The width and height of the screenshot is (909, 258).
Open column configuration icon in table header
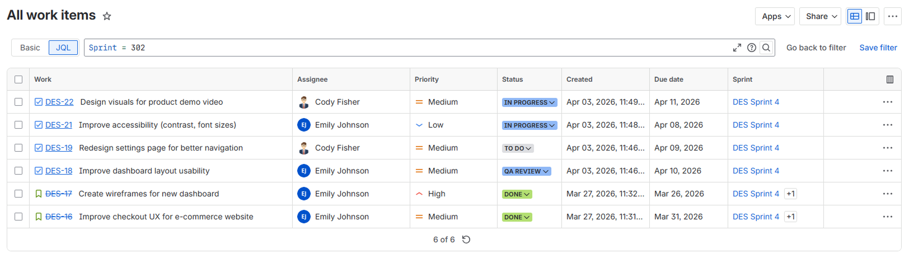pos(890,79)
